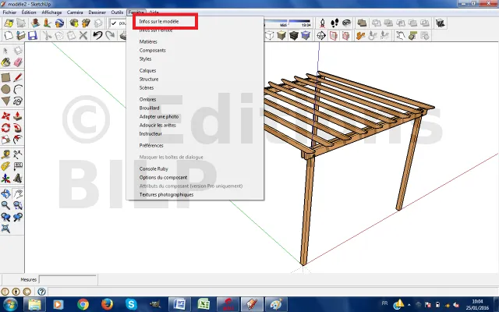Open the Caméra menu
499x312 pixels.
click(76, 12)
